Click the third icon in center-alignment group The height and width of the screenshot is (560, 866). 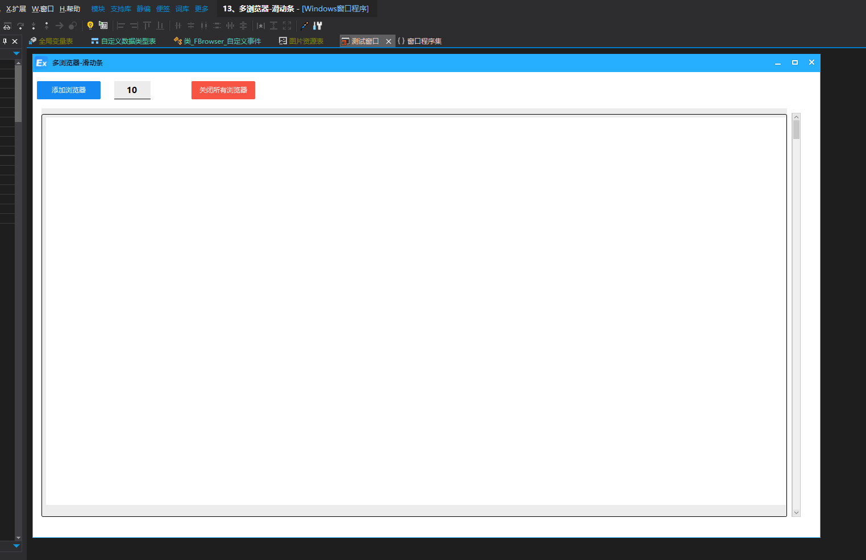[x=204, y=26]
